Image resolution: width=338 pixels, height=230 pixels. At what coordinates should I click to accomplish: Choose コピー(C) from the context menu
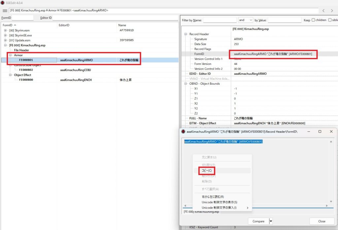(x=207, y=171)
